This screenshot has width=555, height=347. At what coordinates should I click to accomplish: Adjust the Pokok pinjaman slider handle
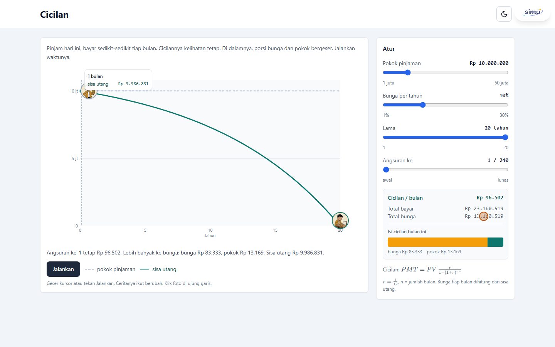(408, 72)
